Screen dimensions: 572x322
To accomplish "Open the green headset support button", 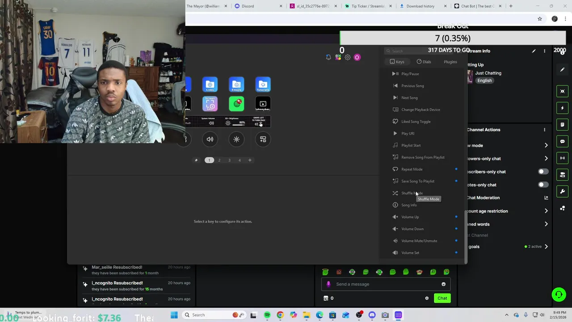I will click(x=559, y=294).
